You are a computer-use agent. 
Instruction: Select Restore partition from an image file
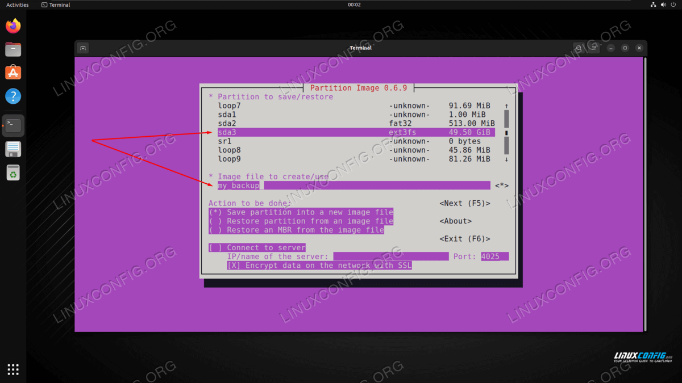(301, 221)
